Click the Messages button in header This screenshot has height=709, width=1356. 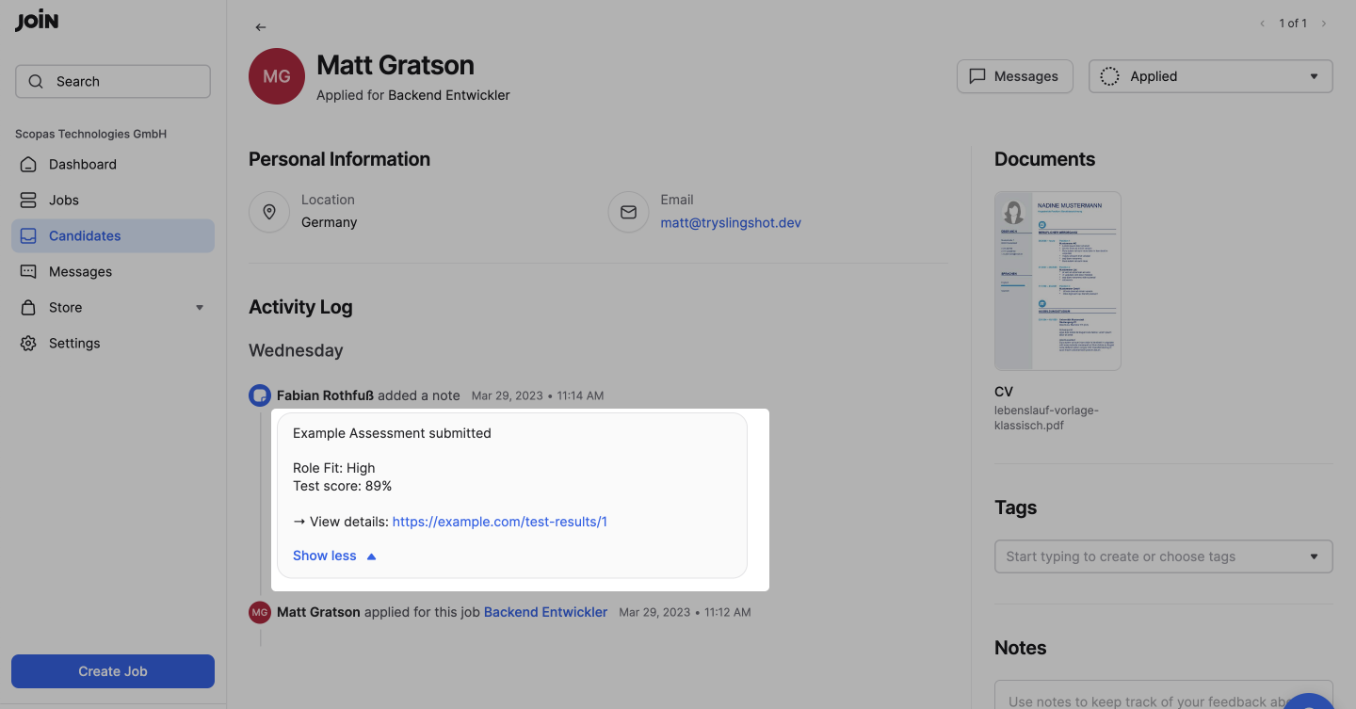click(1014, 76)
